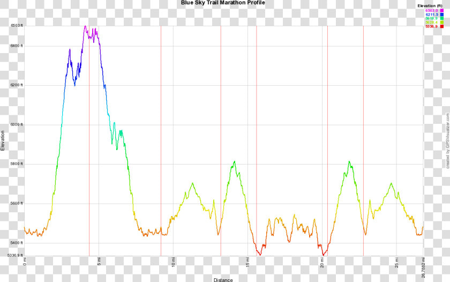Image resolution: width=450 pixels, height=282 pixels.
Task: Click the '5400 ft' y-axis label
Action: tap(17, 243)
